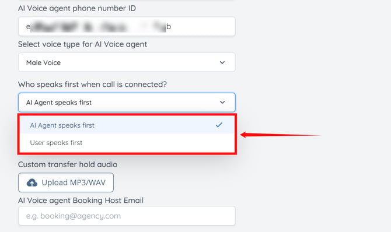Click the chevron arrow in Male Voice dropdown
Image resolution: width=391 pixels, height=232 pixels.
pyautogui.click(x=222, y=62)
